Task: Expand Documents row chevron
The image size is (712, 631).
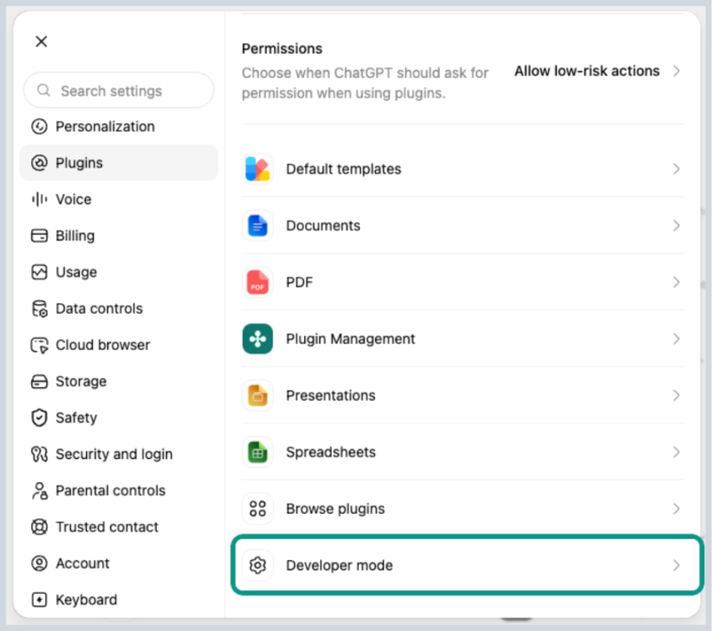Action: [676, 225]
